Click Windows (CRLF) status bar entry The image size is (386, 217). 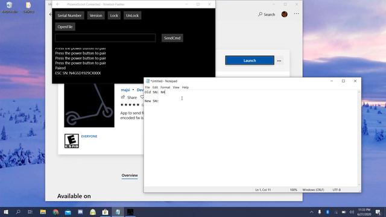pyautogui.click(x=313, y=190)
